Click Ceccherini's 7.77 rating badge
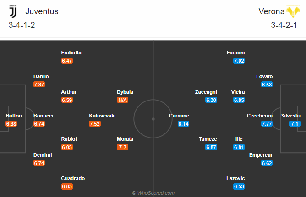Screen dimensions: 306x197 pos(267,124)
